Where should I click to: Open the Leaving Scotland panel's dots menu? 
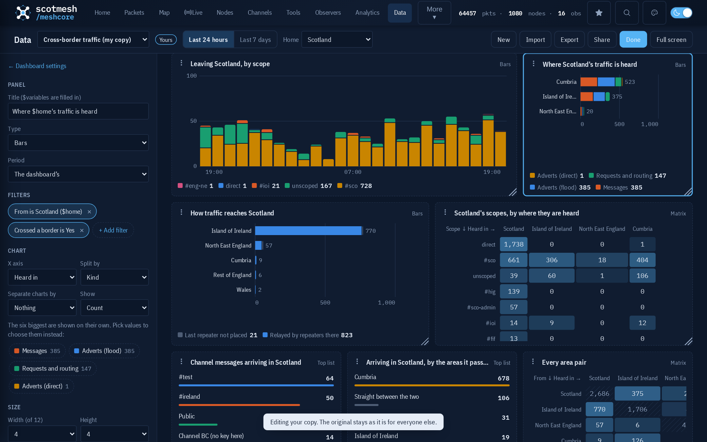coord(181,63)
